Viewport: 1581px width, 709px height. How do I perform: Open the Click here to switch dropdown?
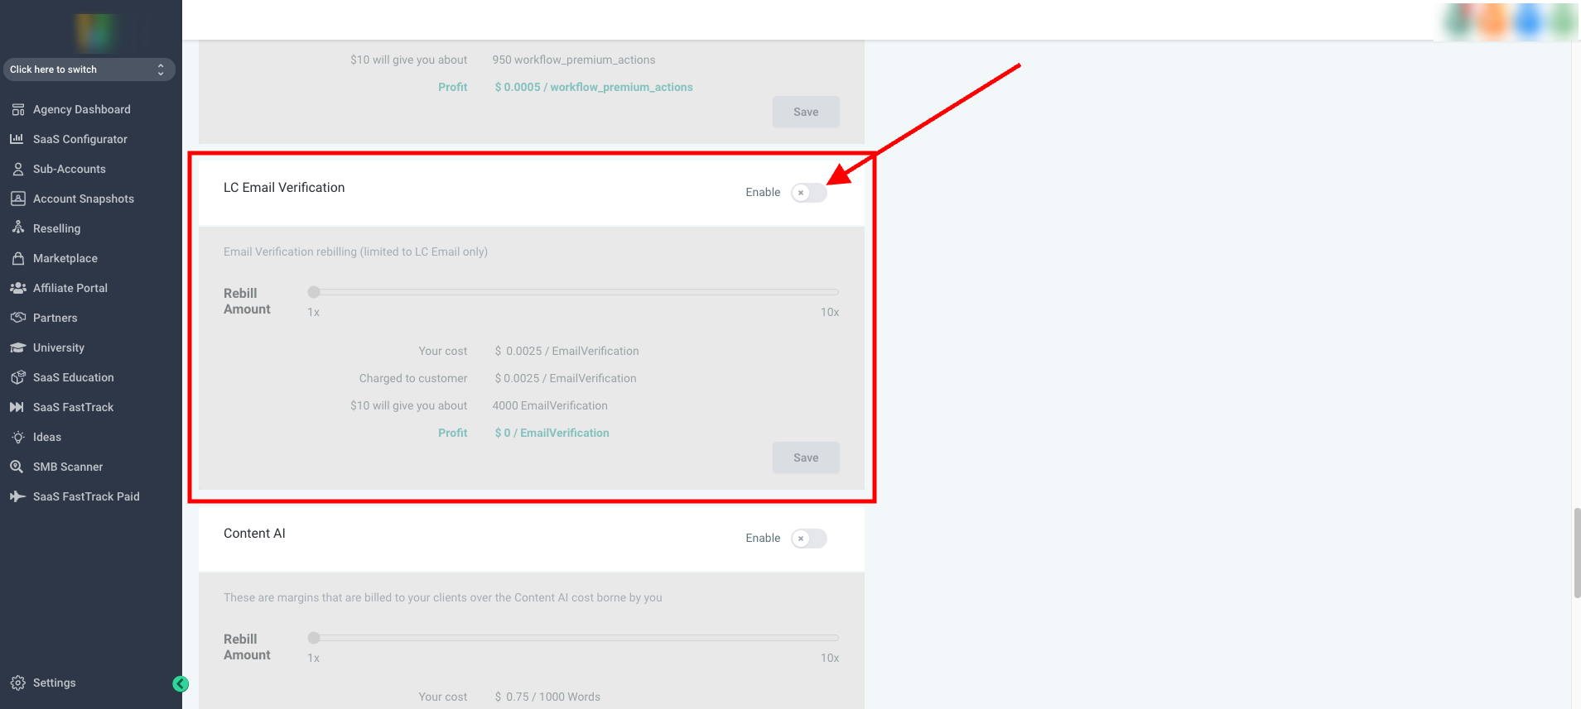(x=89, y=69)
